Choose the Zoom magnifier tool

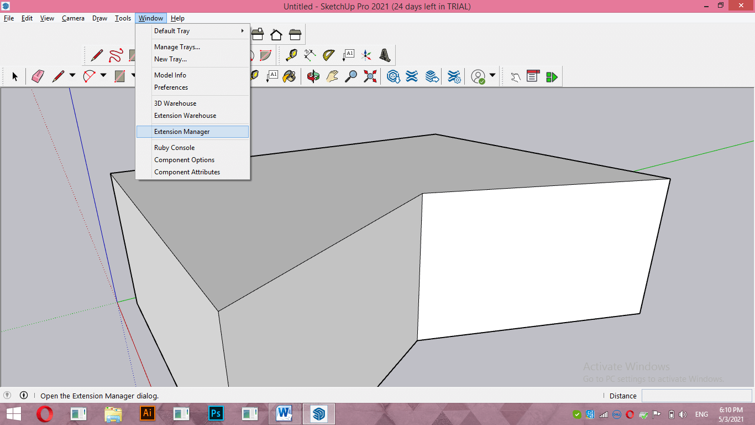[351, 76]
